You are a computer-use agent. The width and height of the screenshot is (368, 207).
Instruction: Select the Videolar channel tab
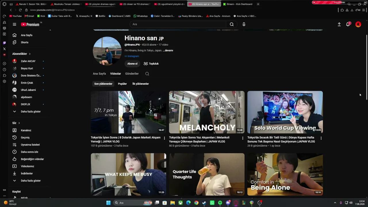coord(116,74)
